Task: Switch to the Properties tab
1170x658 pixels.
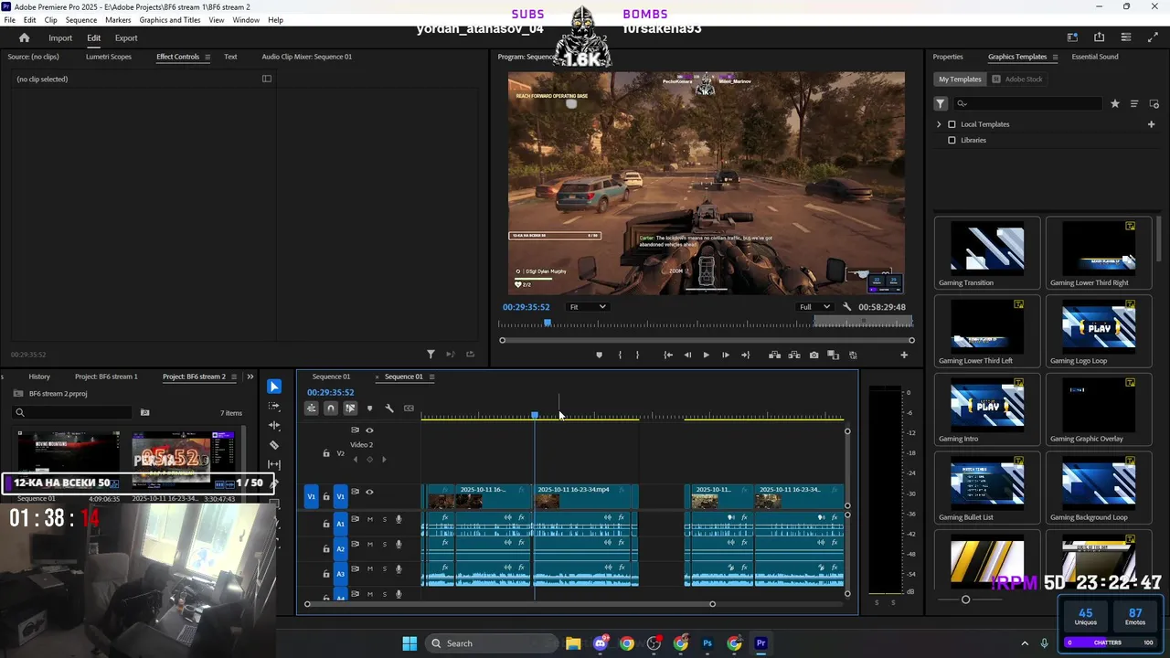Action: 948,57
